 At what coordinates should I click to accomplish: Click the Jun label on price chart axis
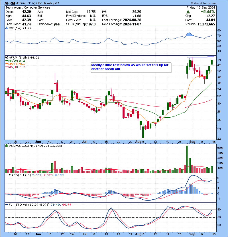click(38, 142)
